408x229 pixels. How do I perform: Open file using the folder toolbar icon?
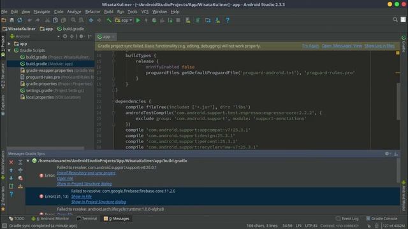tap(4, 20)
